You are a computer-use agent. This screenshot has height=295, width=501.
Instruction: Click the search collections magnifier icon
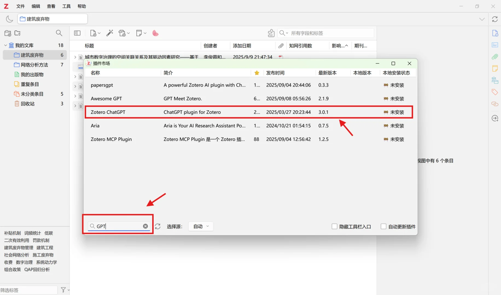click(x=59, y=33)
